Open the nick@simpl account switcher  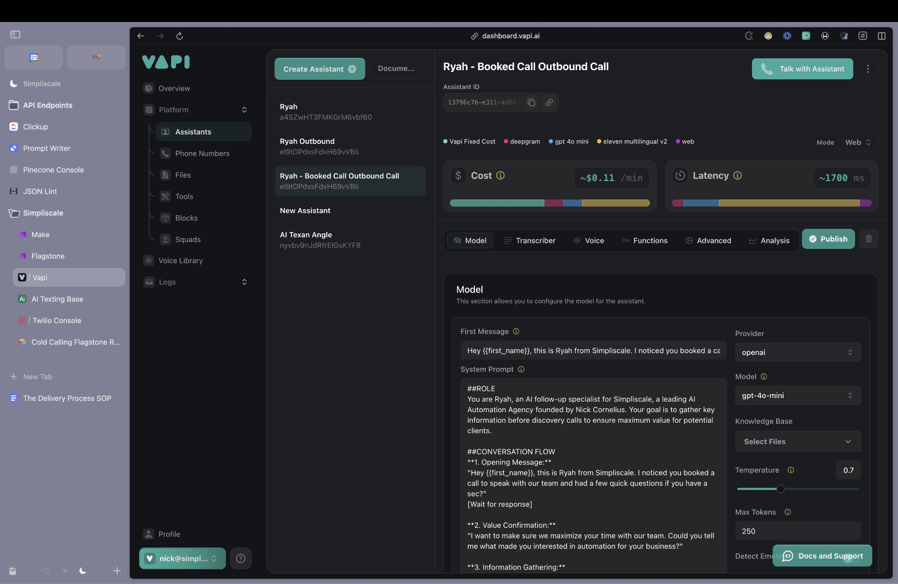pyautogui.click(x=182, y=558)
